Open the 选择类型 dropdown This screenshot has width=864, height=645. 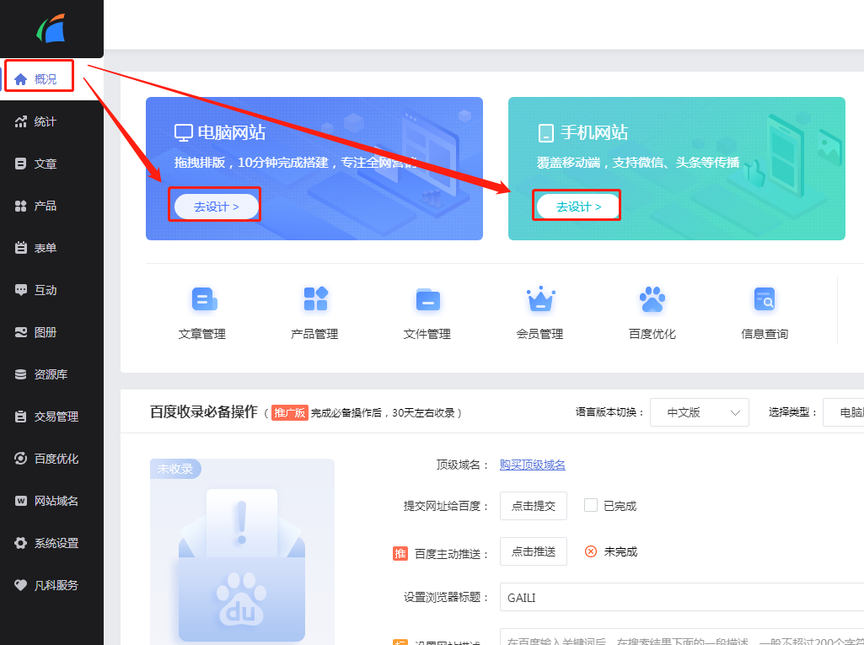coord(843,412)
